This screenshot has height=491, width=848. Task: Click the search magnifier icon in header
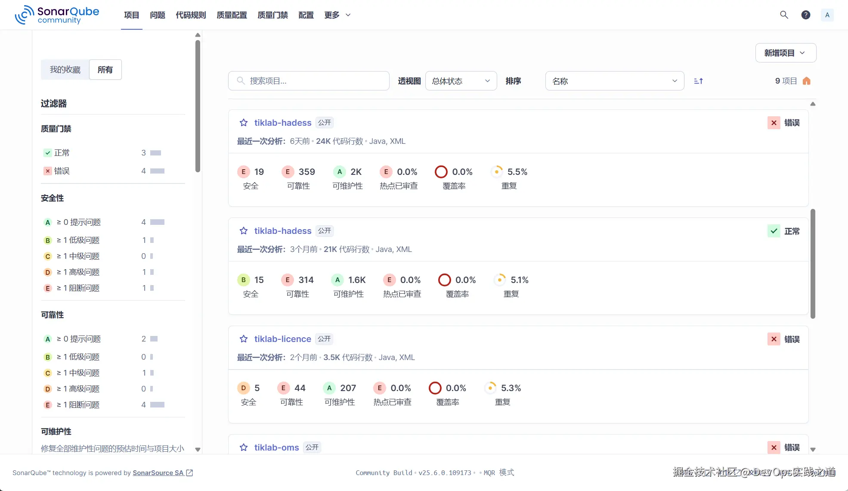[784, 15]
